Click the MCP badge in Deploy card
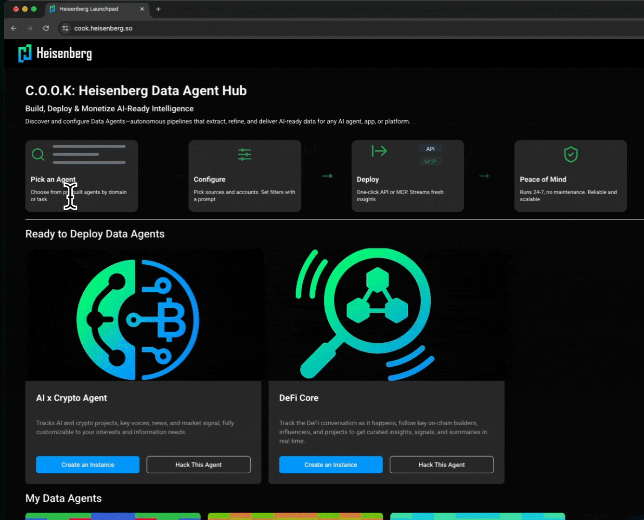This screenshot has height=520, width=644. point(430,161)
